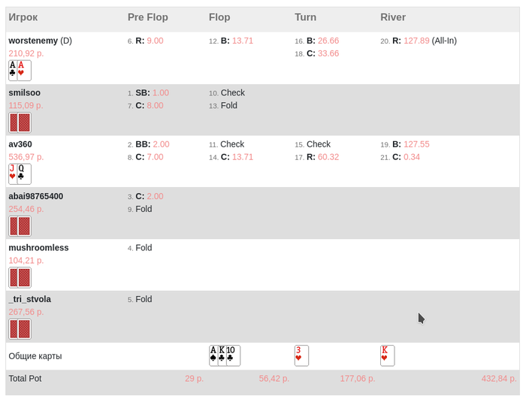Click the final Total Pot amount 432,84 р.
Image resolution: width=526 pixels, height=402 pixels.
pos(499,379)
